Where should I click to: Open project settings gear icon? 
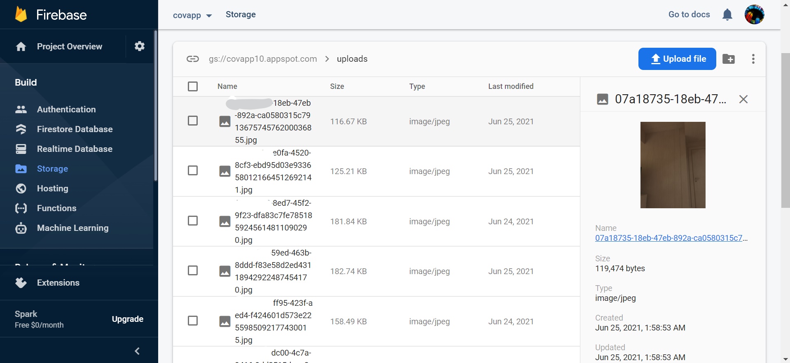pos(140,46)
